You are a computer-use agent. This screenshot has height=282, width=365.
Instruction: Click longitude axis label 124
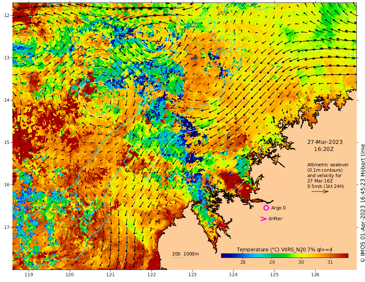[x=233, y=275]
